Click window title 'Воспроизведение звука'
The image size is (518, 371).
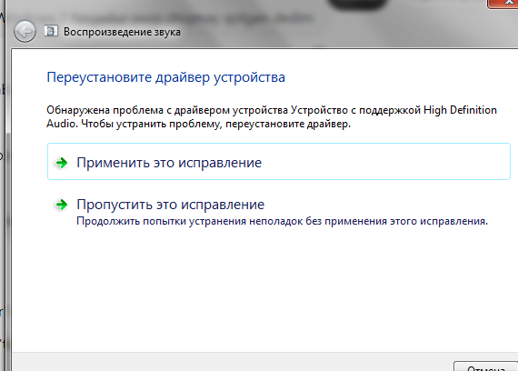click(122, 32)
